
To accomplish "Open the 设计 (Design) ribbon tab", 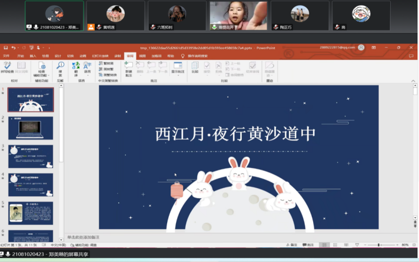I will (x=58, y=56).
